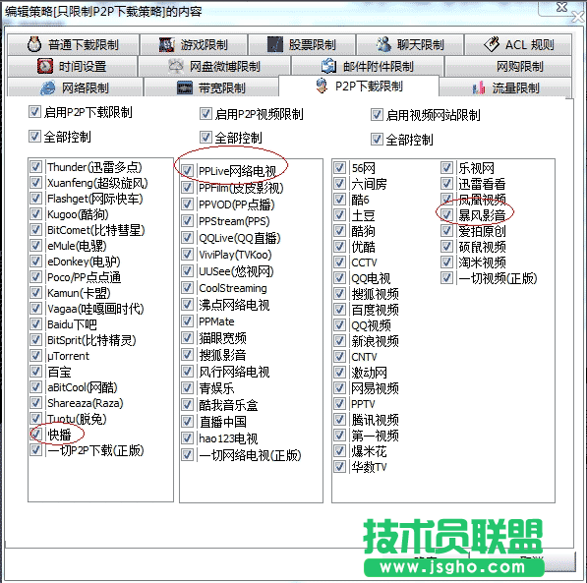Viewport: 587px width, 583px height.
Task: Uncheck 全部控制 under 视频网站限制
Action: coord(377,140)
